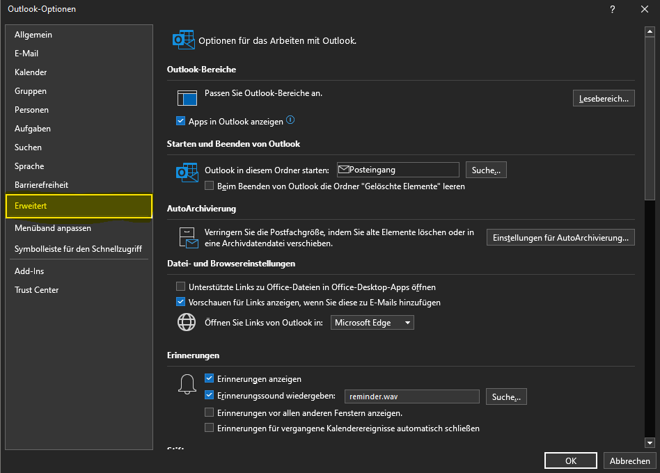The image size is (660, 473).
Task: Click the question mark help icon
Action: point(613,9)
